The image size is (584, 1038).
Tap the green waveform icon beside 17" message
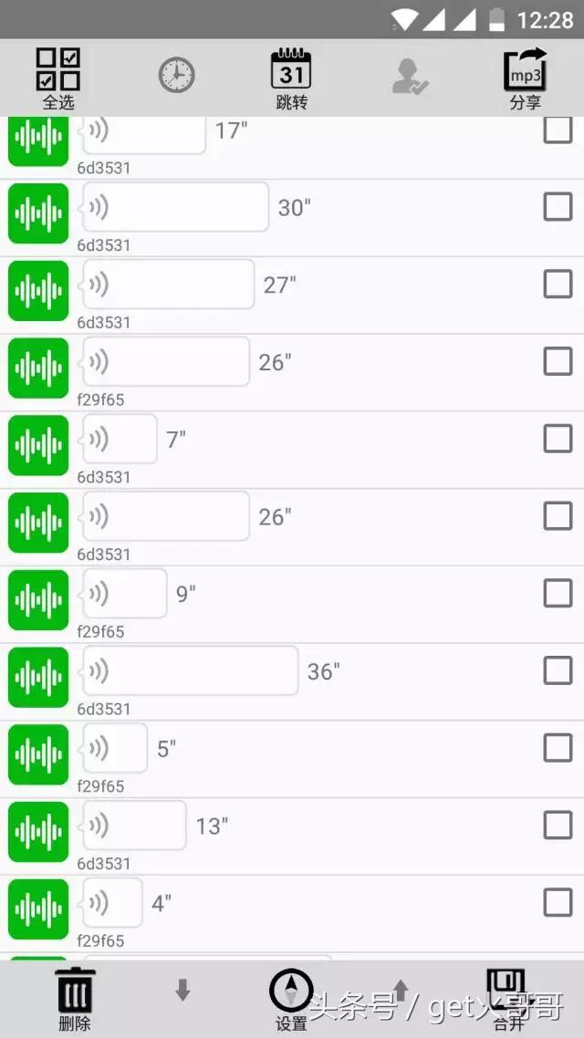pos(38,141)
